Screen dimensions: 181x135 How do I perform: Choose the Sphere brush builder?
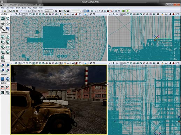tap(8, 52)
